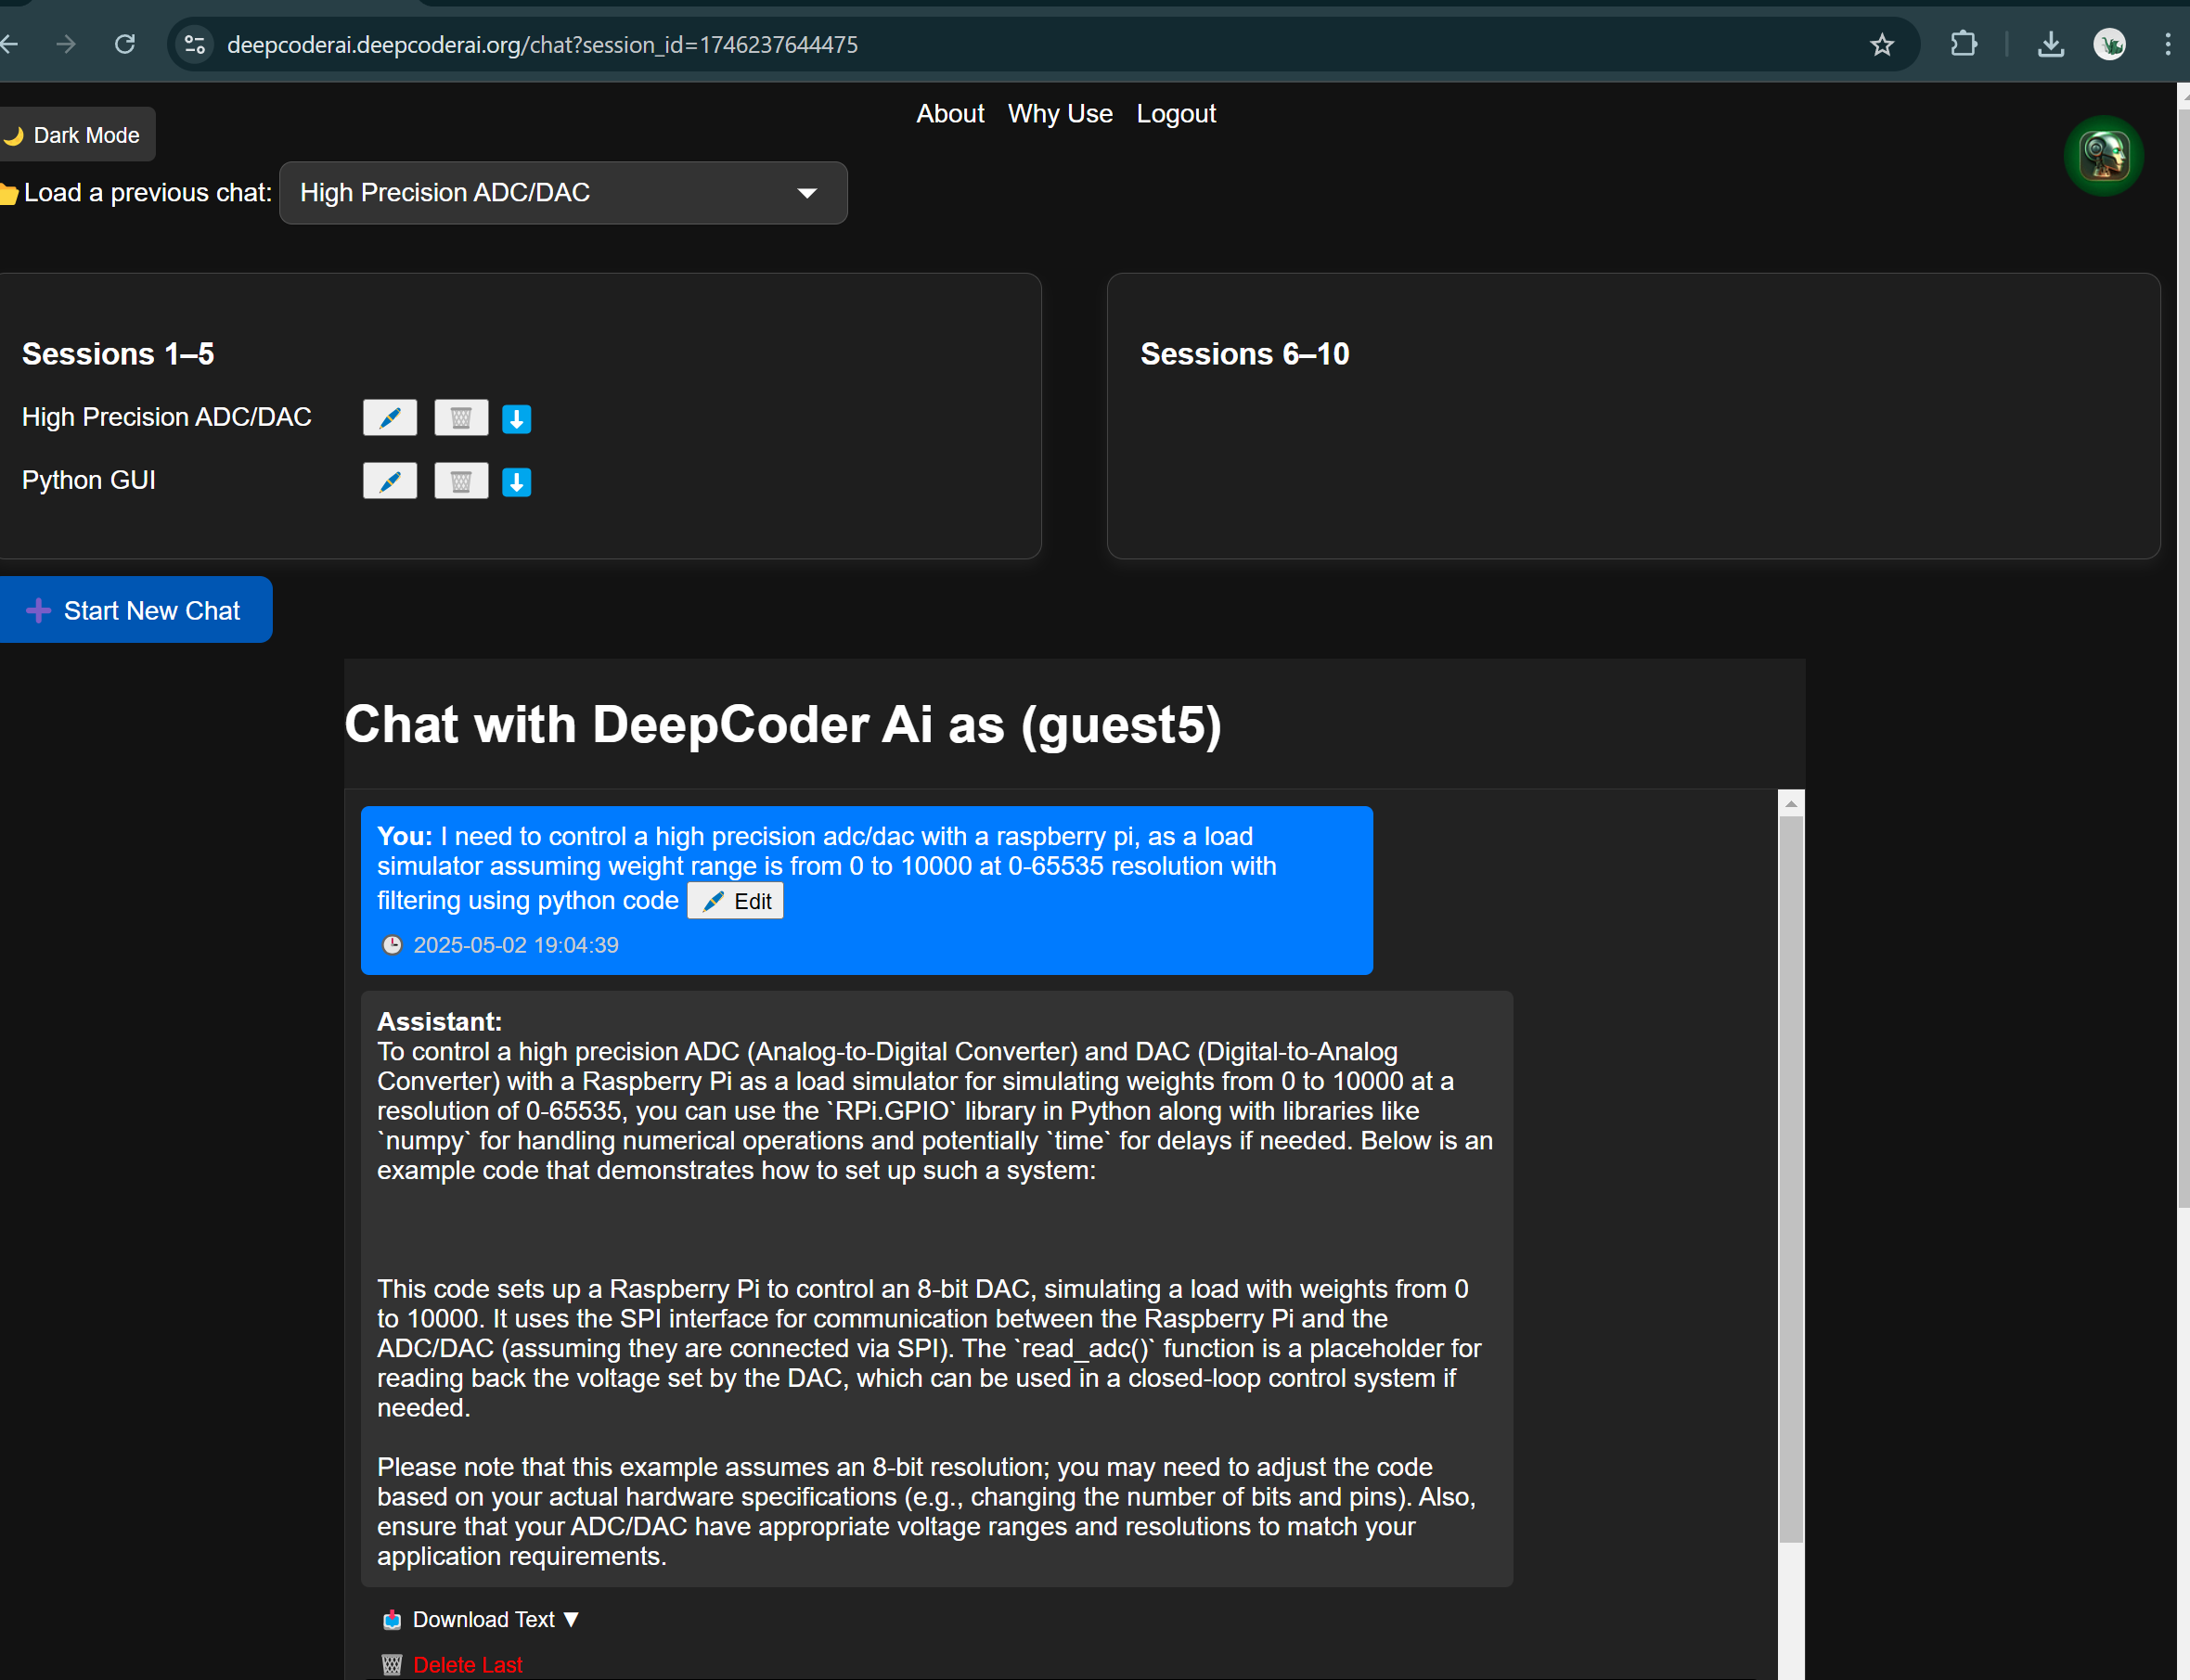Click the message timestamp 2025-05-02 19:04:39

[x=515, y=945]
